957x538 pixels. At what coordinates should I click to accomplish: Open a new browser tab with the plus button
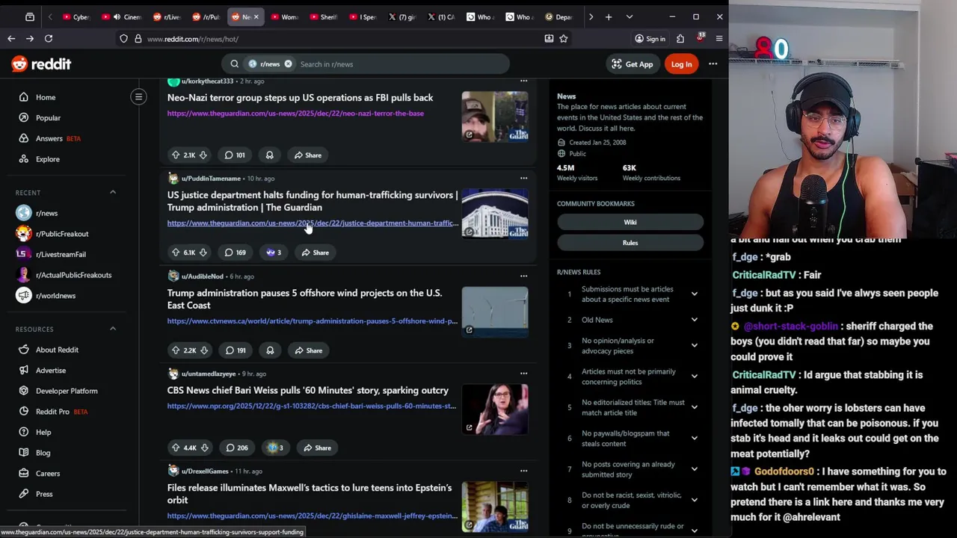[609, 16]
